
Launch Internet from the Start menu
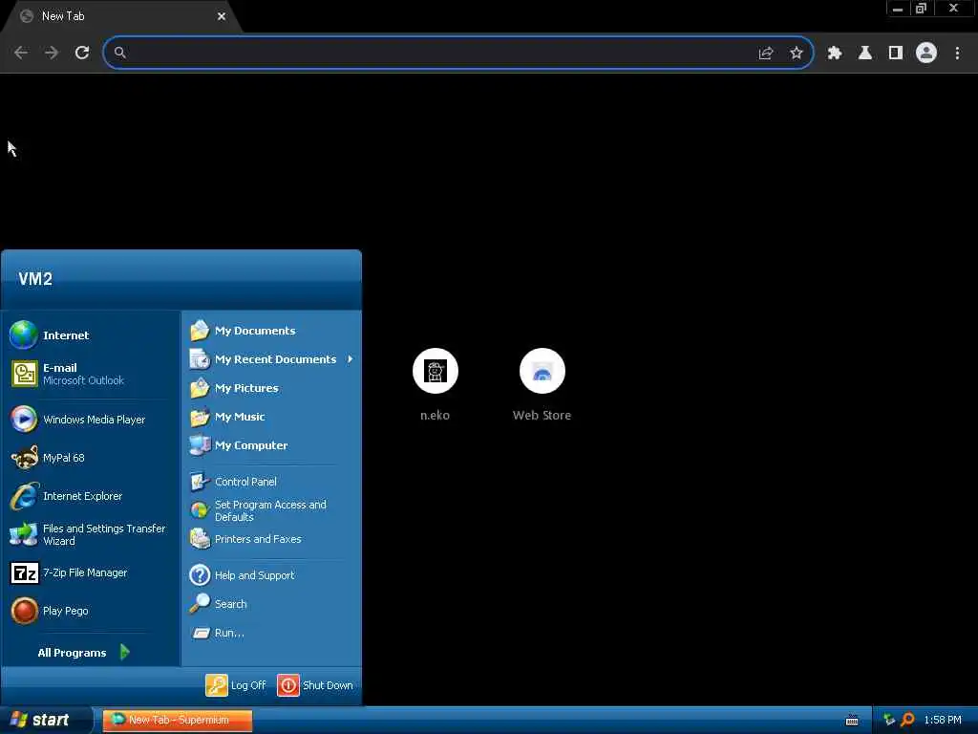pyautogui.click(x=91, y=335)
